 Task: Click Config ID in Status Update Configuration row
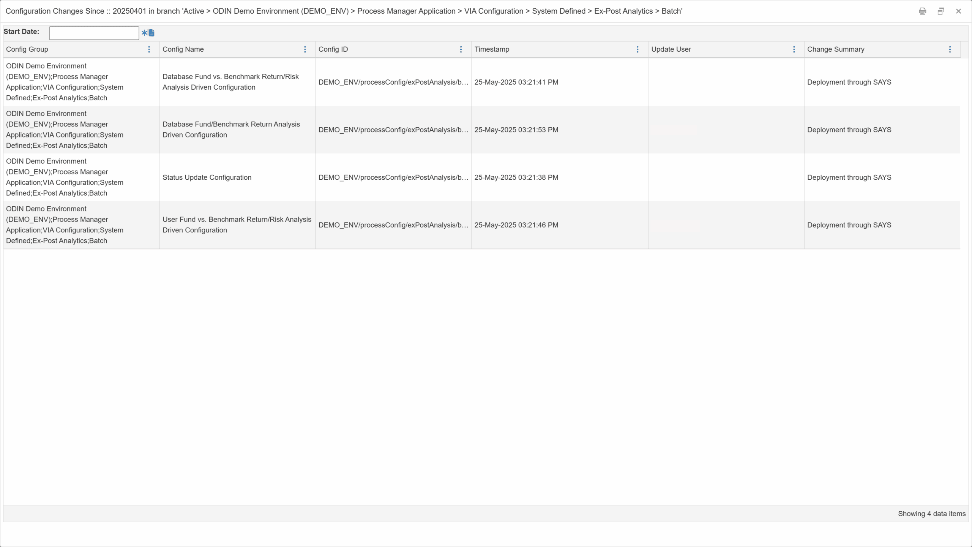tap(393, 177)
